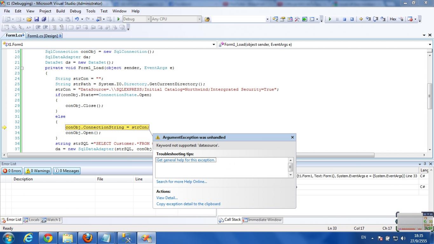Viewport: 434px width, 244px height.
Task: Click the Increase Indent icon
Action: [45, 28]
